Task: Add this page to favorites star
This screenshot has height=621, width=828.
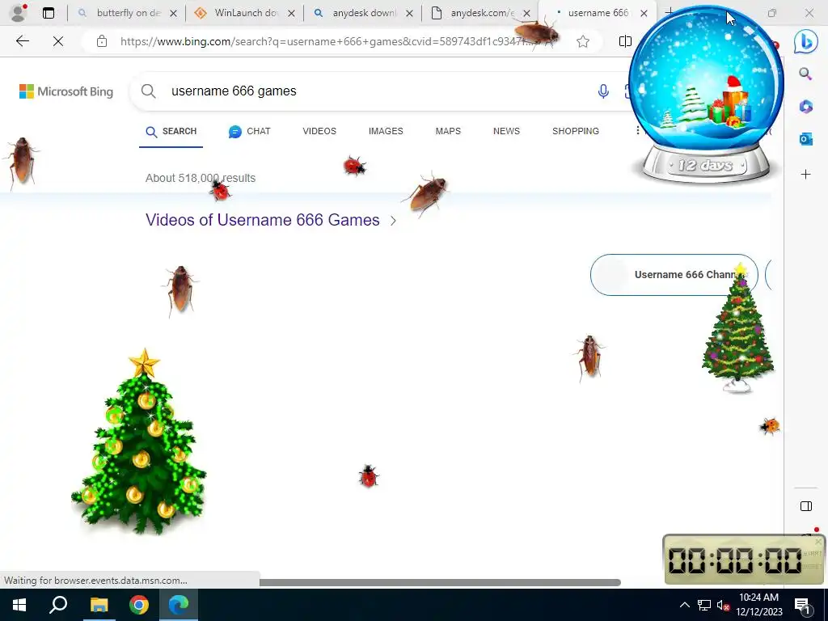Action: pyautogui.click(x=583, y=41)
